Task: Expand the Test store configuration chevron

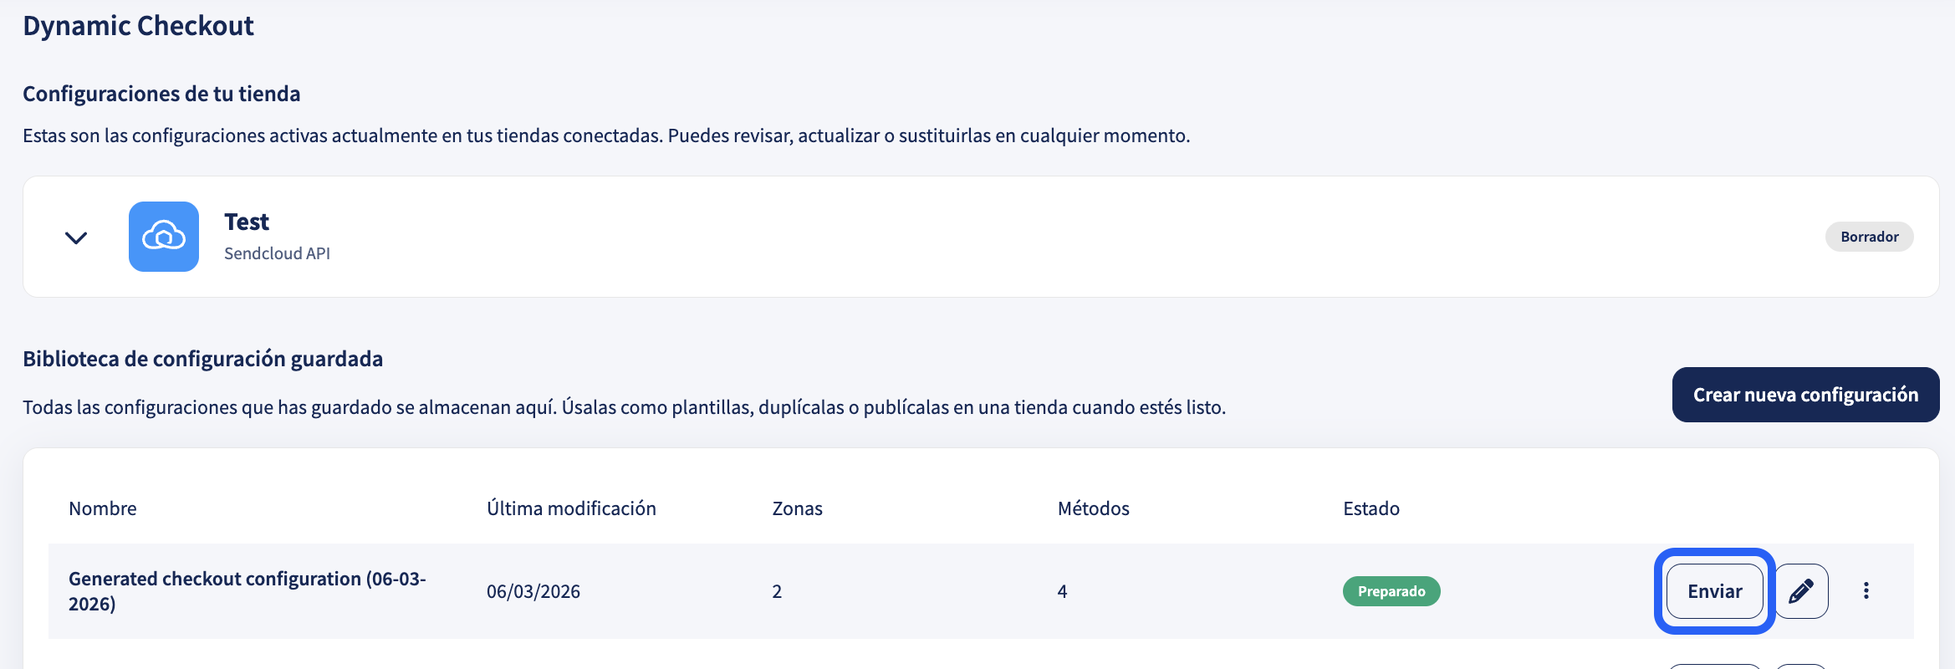Action: click(x=76, y=237)
